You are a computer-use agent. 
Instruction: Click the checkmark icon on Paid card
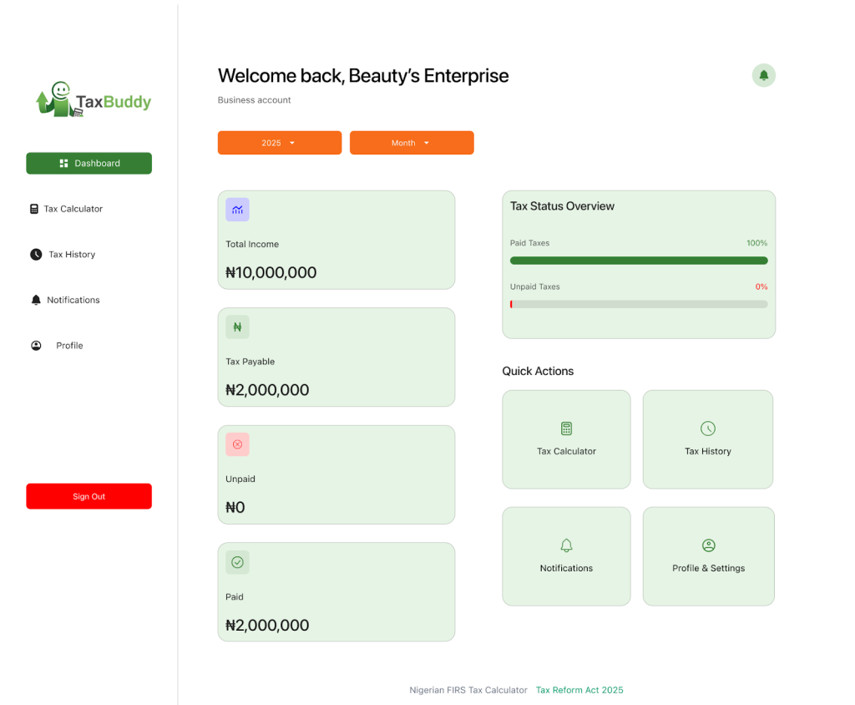(x=237, y=562)
